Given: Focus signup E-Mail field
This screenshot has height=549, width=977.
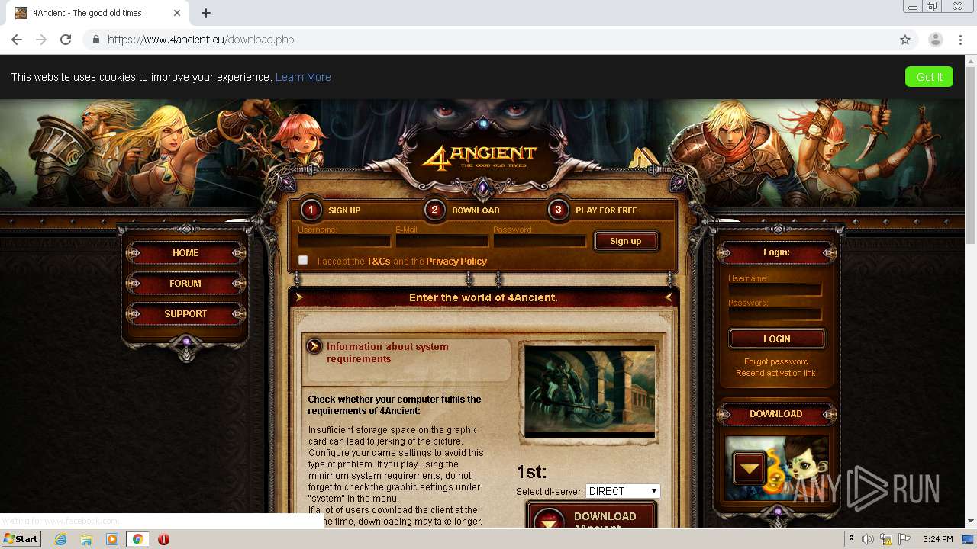Looking at the screenshot, I should (x=442, y=241).
